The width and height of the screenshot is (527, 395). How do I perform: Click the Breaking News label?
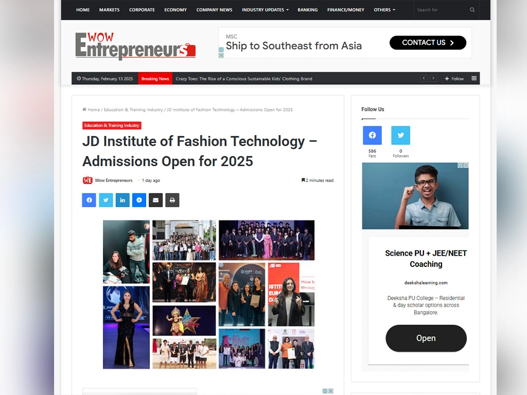tap(155, 79)
